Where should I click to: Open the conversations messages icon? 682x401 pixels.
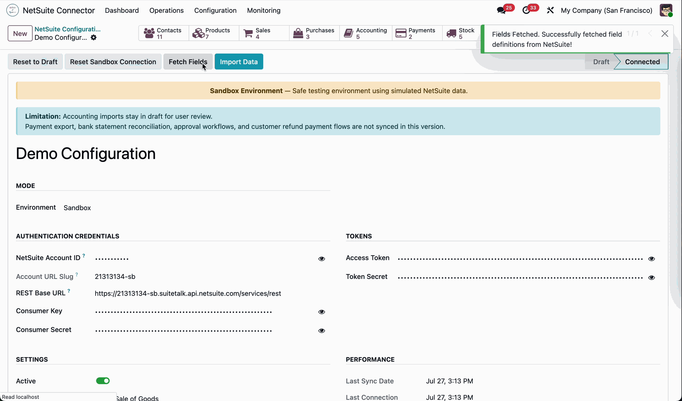pyautogui.click(x=501, y=11)
